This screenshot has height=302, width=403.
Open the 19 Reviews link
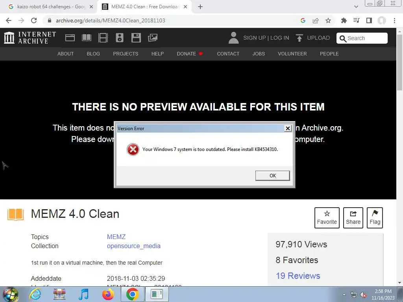point(298,276)
